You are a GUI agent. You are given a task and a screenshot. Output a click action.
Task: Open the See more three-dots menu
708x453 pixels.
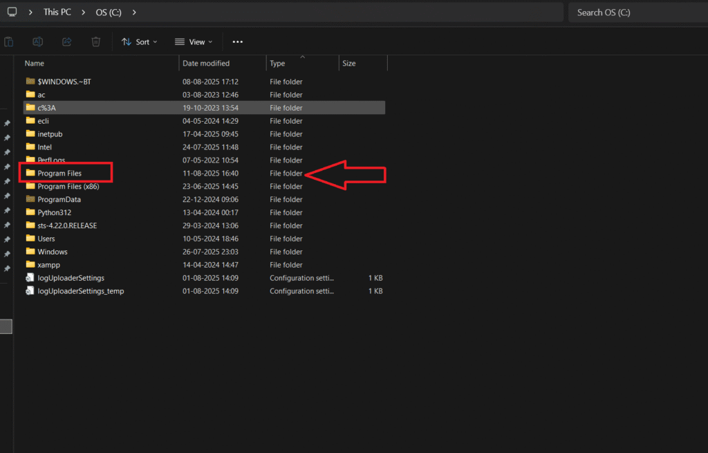(237, 42)
